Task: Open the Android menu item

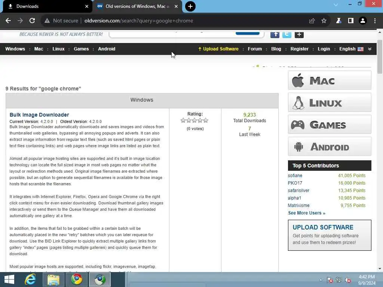Action: 107,49
